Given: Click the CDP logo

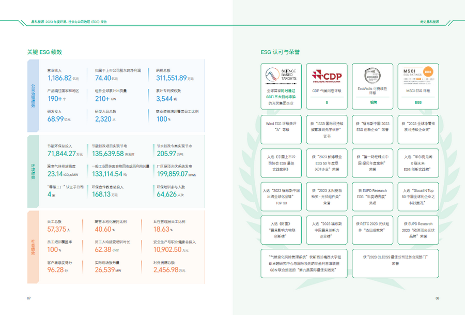Looking at the screenshot, I should coord(327,76).
